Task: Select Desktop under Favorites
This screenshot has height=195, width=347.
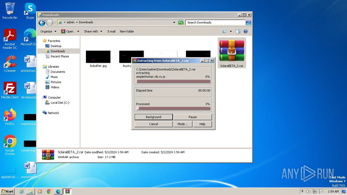Action: click(x=56, y=46)
